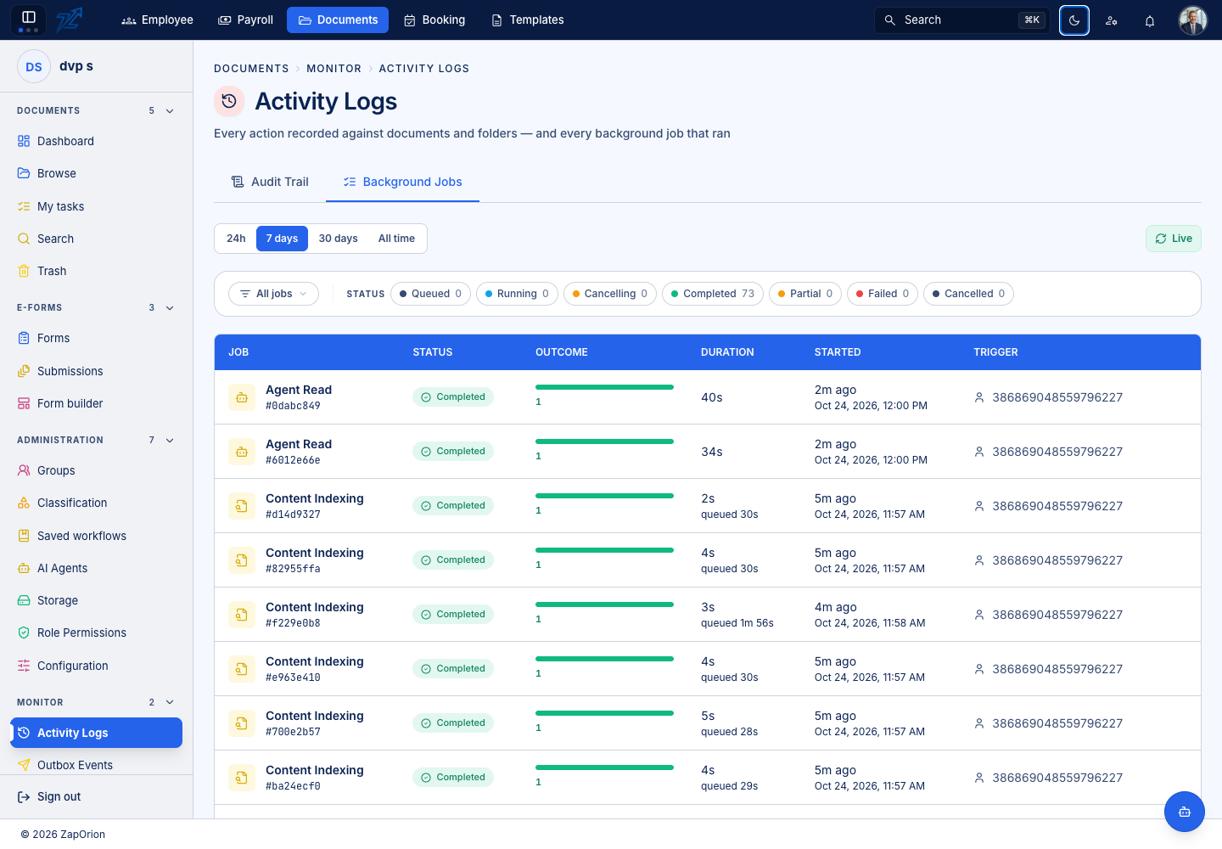This screenshot has height=849, width=1222.
Task: Toggle the sidebar panel icon
Action: [x=28, y=20]
